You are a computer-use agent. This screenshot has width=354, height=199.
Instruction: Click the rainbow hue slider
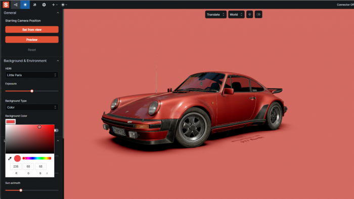click(x=37, y=158)
